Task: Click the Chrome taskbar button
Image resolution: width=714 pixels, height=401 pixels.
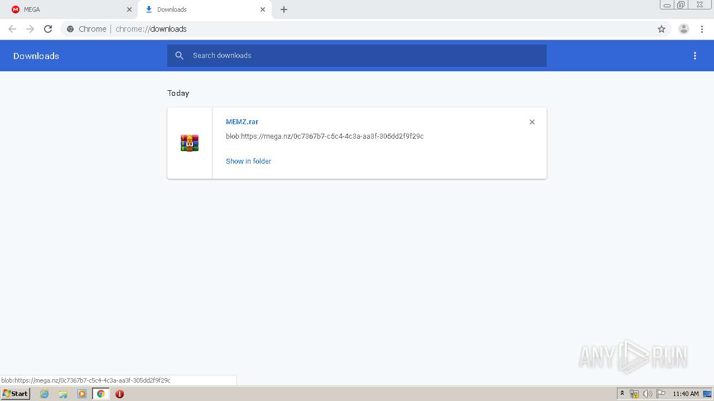Action: click(x=100, y=394)
